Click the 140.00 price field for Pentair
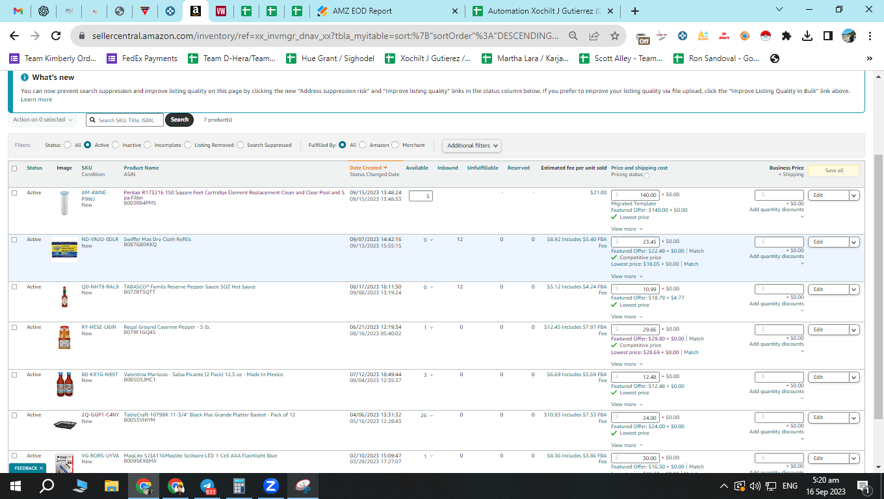884x499 pixels. coord(635,195)
